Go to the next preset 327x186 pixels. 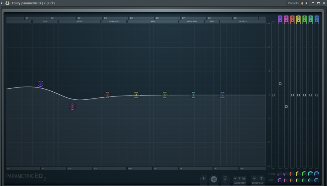click(x=306, y=3)
